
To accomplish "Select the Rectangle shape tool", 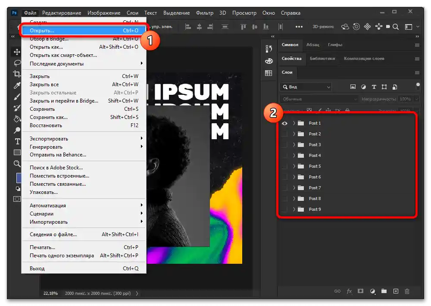I will tap(17, 152).
